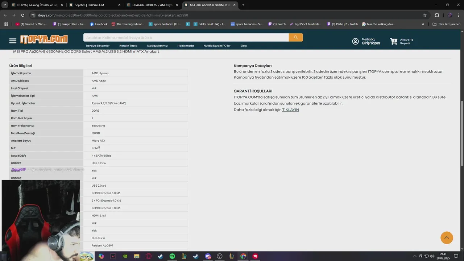Select '1 x PCI Express 5.0 x16' text
Image resolution: width=464 pixels, height=261 pixels.
click(106, 193)
